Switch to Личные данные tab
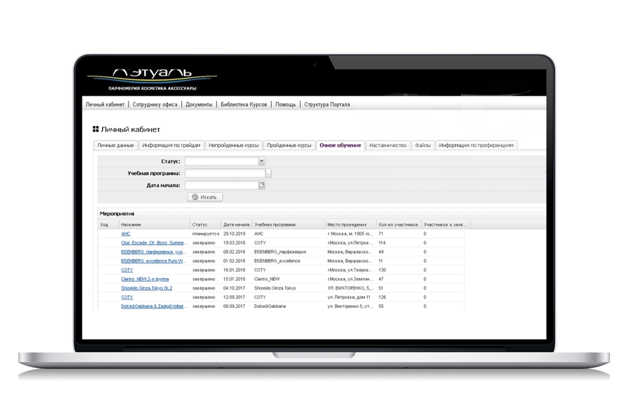 click(x=116, y=145)
